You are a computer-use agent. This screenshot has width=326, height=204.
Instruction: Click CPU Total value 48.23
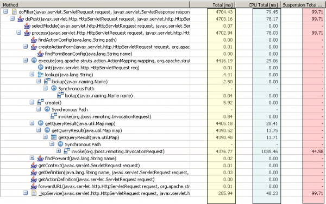click(272, 193)
